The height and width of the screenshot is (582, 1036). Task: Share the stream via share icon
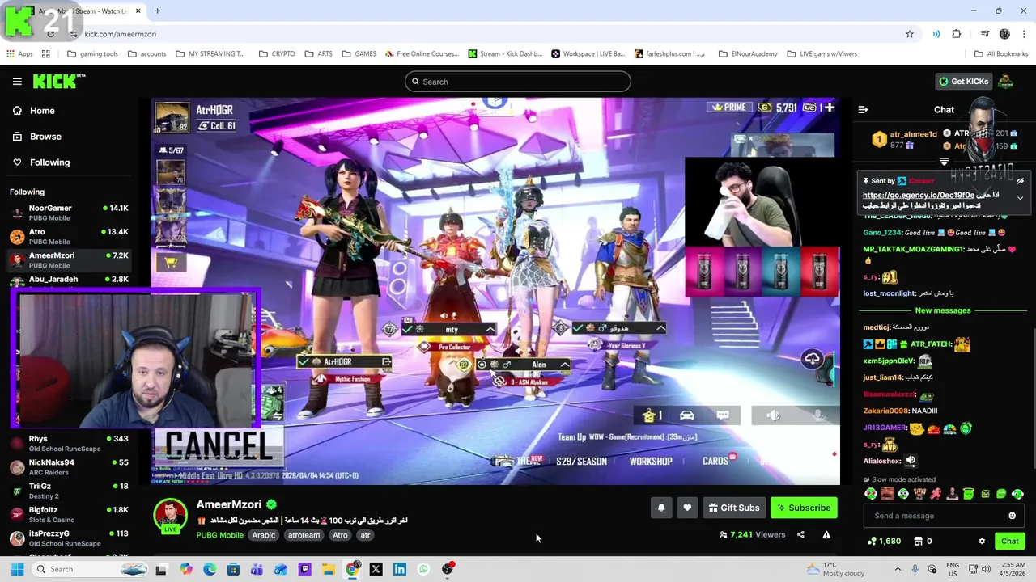[800, 534]
